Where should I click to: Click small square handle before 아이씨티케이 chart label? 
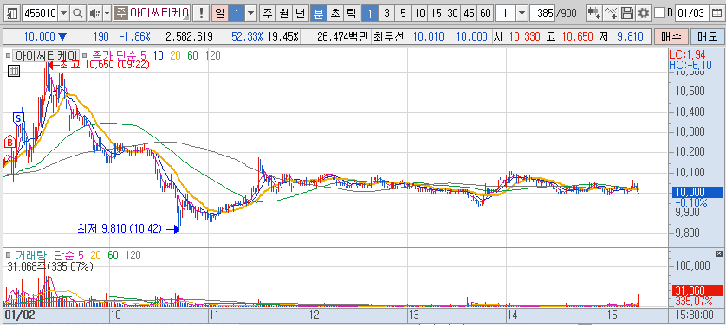point(8,55)
